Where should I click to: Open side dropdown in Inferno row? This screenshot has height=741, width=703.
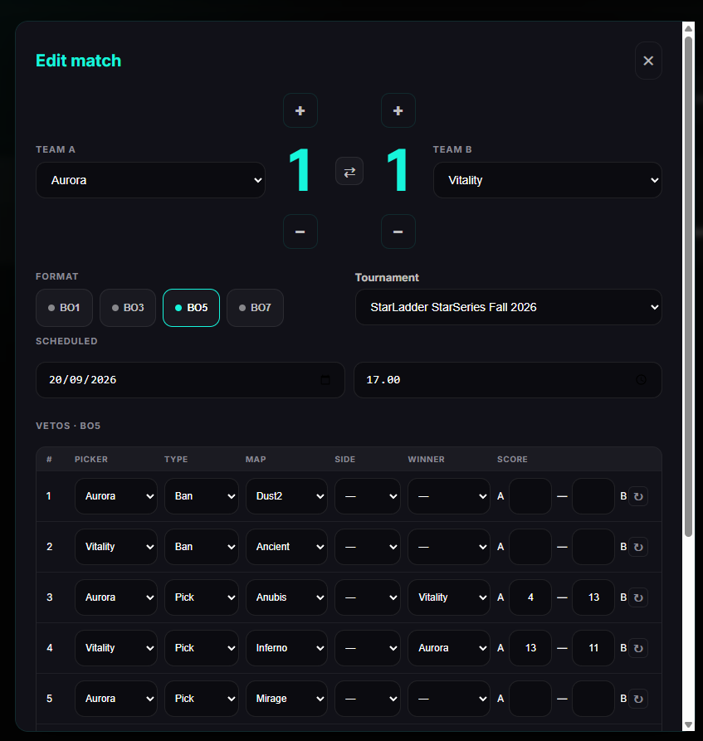(368, 648)
